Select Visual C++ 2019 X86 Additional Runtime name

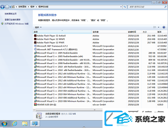64,98
